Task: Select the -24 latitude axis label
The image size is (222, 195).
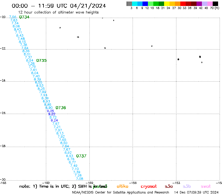Action: 3,80
